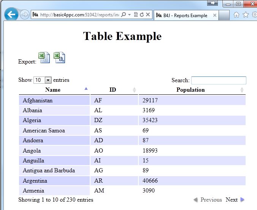Go to Next page of entries
The image size is (257, 210).
pos(232,200)
